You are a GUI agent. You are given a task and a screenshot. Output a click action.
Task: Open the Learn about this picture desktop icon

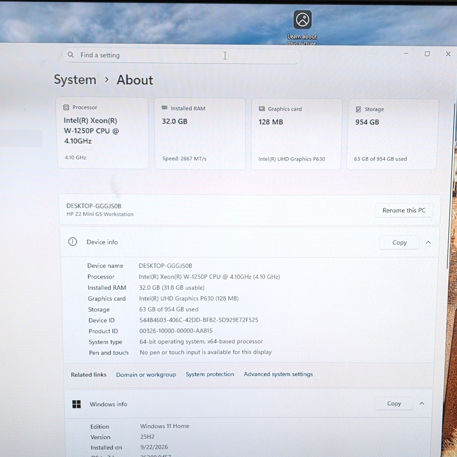coord(302,27)
